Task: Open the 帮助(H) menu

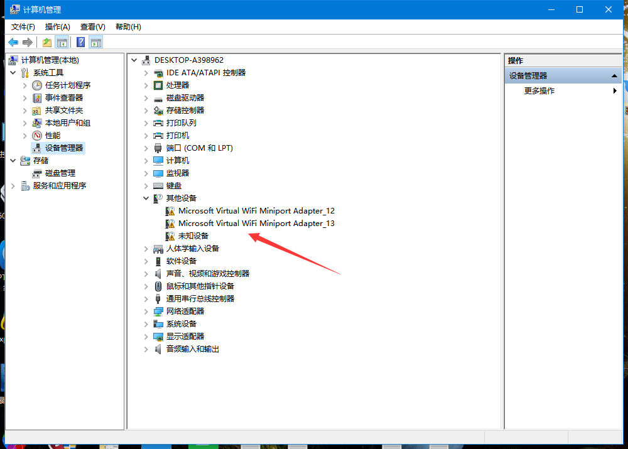Action: (128, 27)
